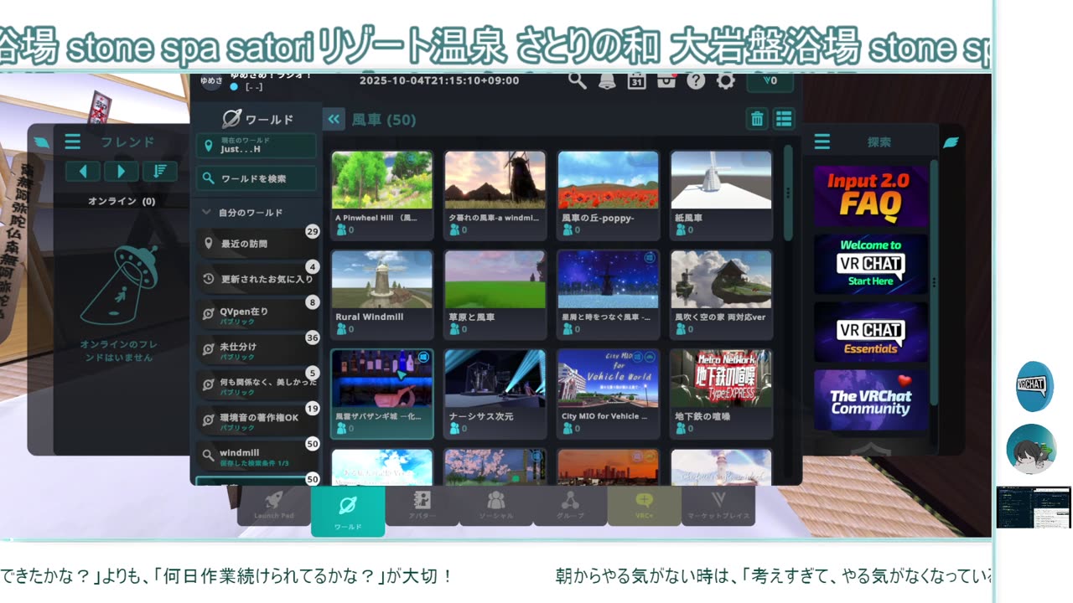Open the VRC+ tab
1073x603 pixels.
click(x=645, y=506)
